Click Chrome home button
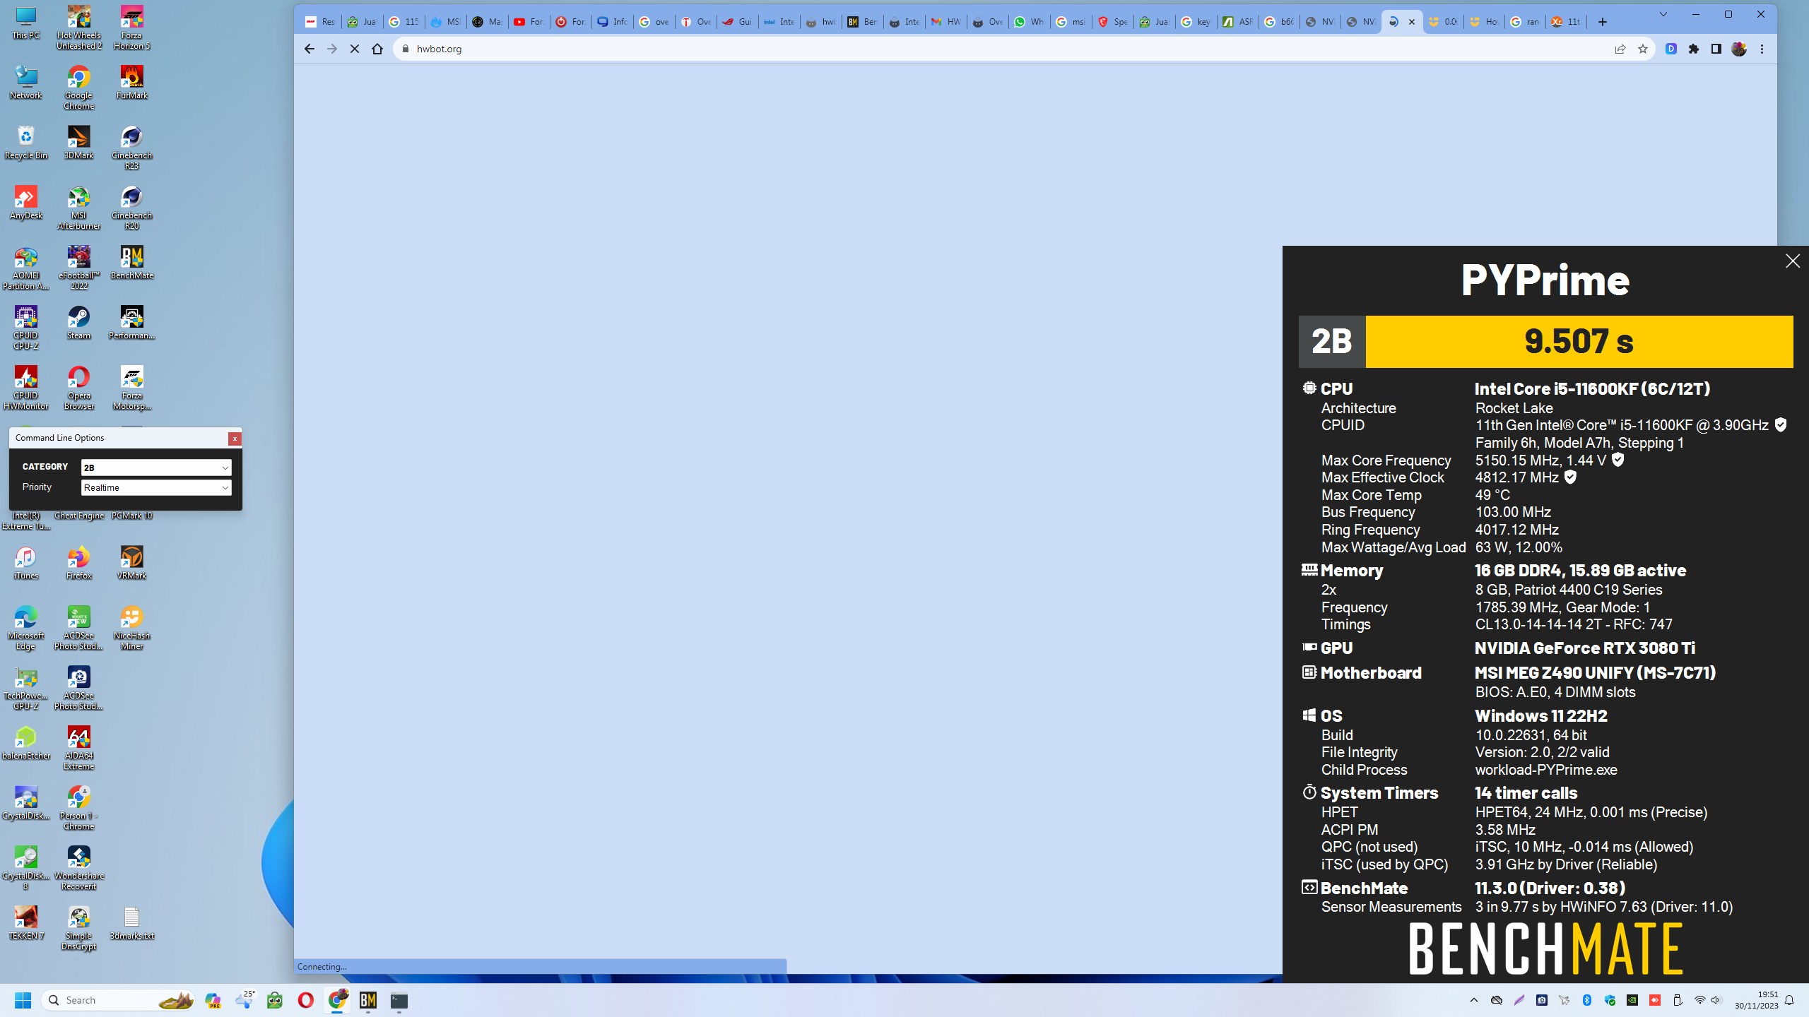 pyautogui.click(x=377, y=49)
